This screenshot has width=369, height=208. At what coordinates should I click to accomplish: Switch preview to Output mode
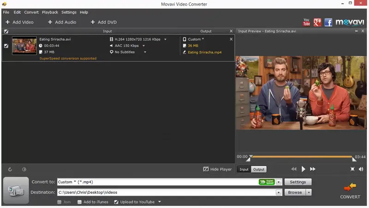click(x=259, y=169)
